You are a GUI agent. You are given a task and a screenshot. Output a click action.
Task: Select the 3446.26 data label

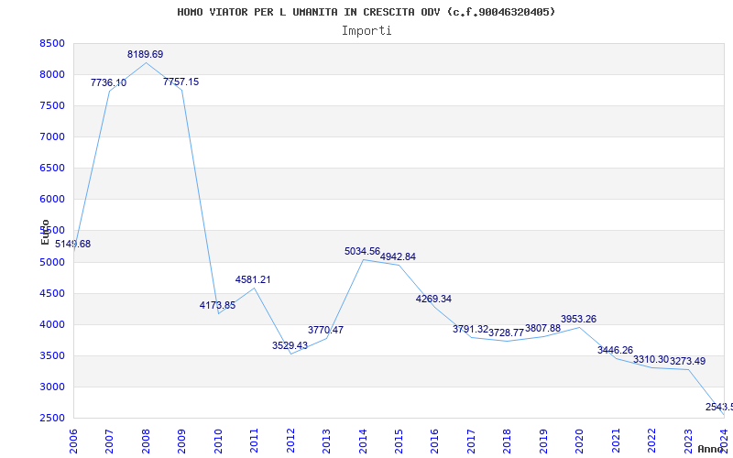(615, 350)
